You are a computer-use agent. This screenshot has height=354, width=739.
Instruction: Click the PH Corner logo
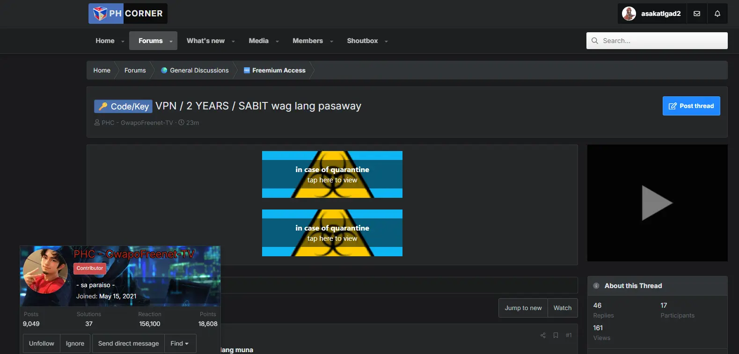coord(128,14)
